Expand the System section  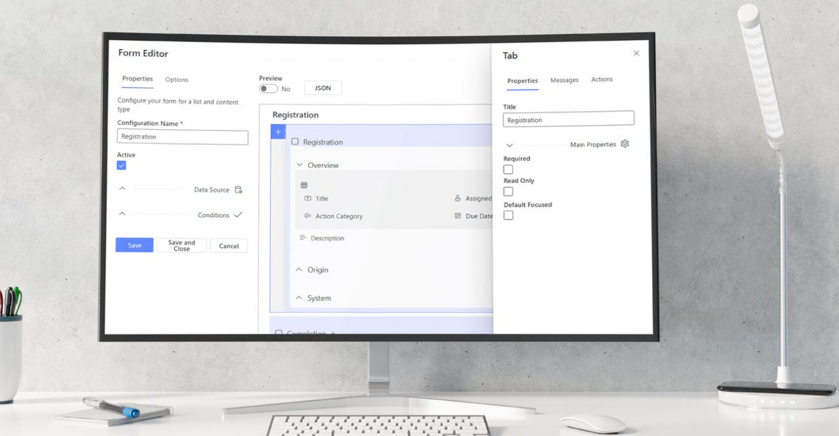300,298
